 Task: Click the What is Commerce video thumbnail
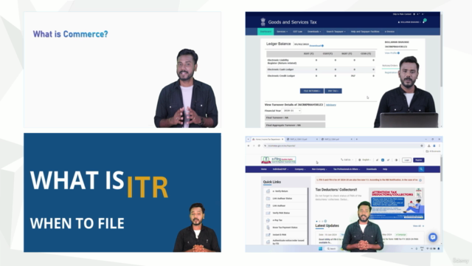[x=122, y=69]
